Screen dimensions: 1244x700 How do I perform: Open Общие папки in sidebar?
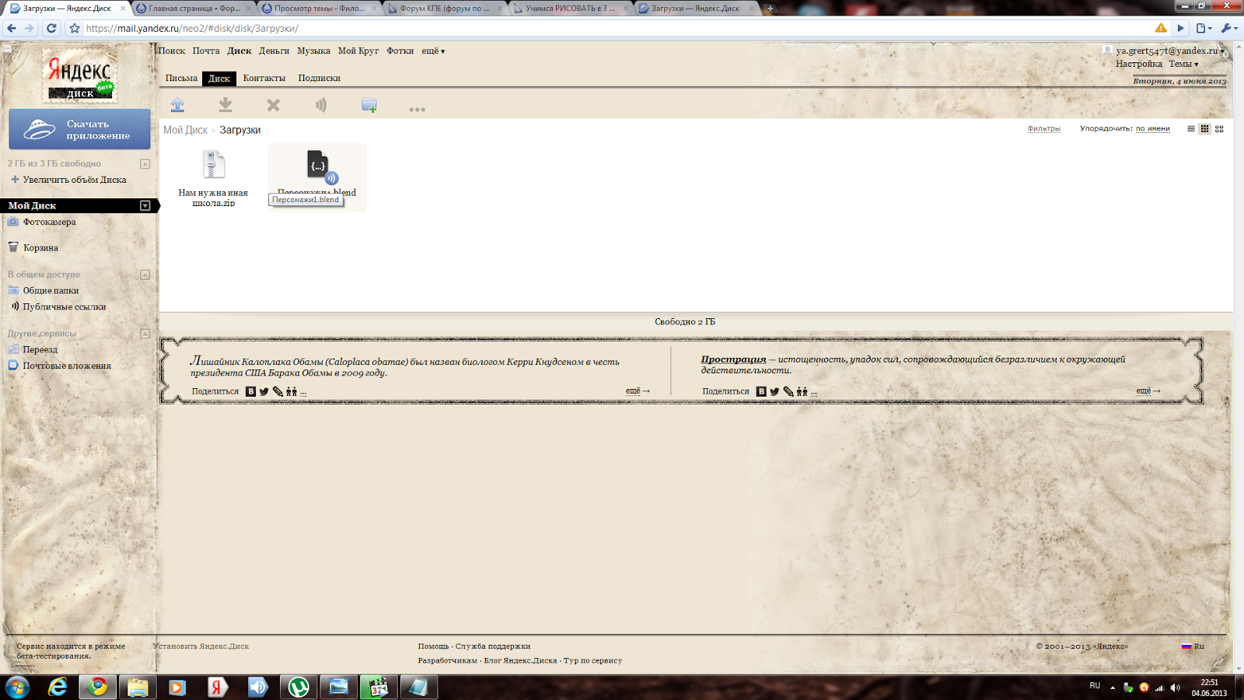pos(51,290)
